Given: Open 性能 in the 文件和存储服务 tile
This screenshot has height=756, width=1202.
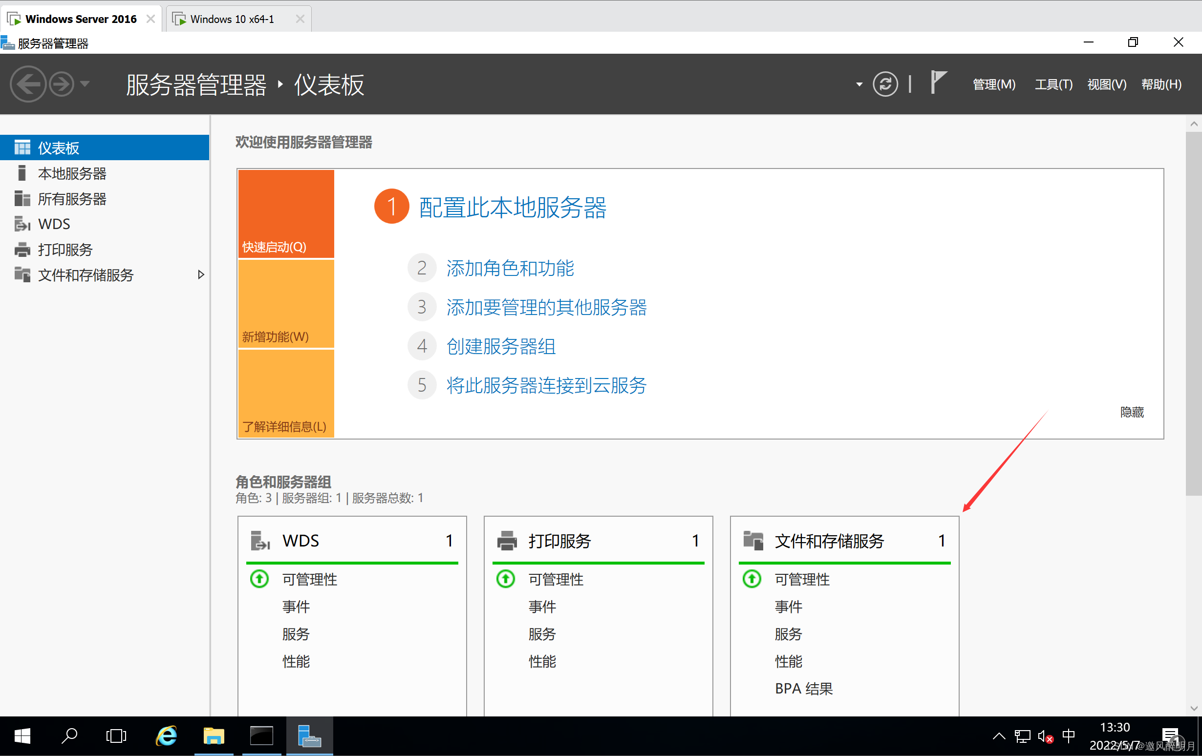Looking at the screenshot, I should 788,662.
